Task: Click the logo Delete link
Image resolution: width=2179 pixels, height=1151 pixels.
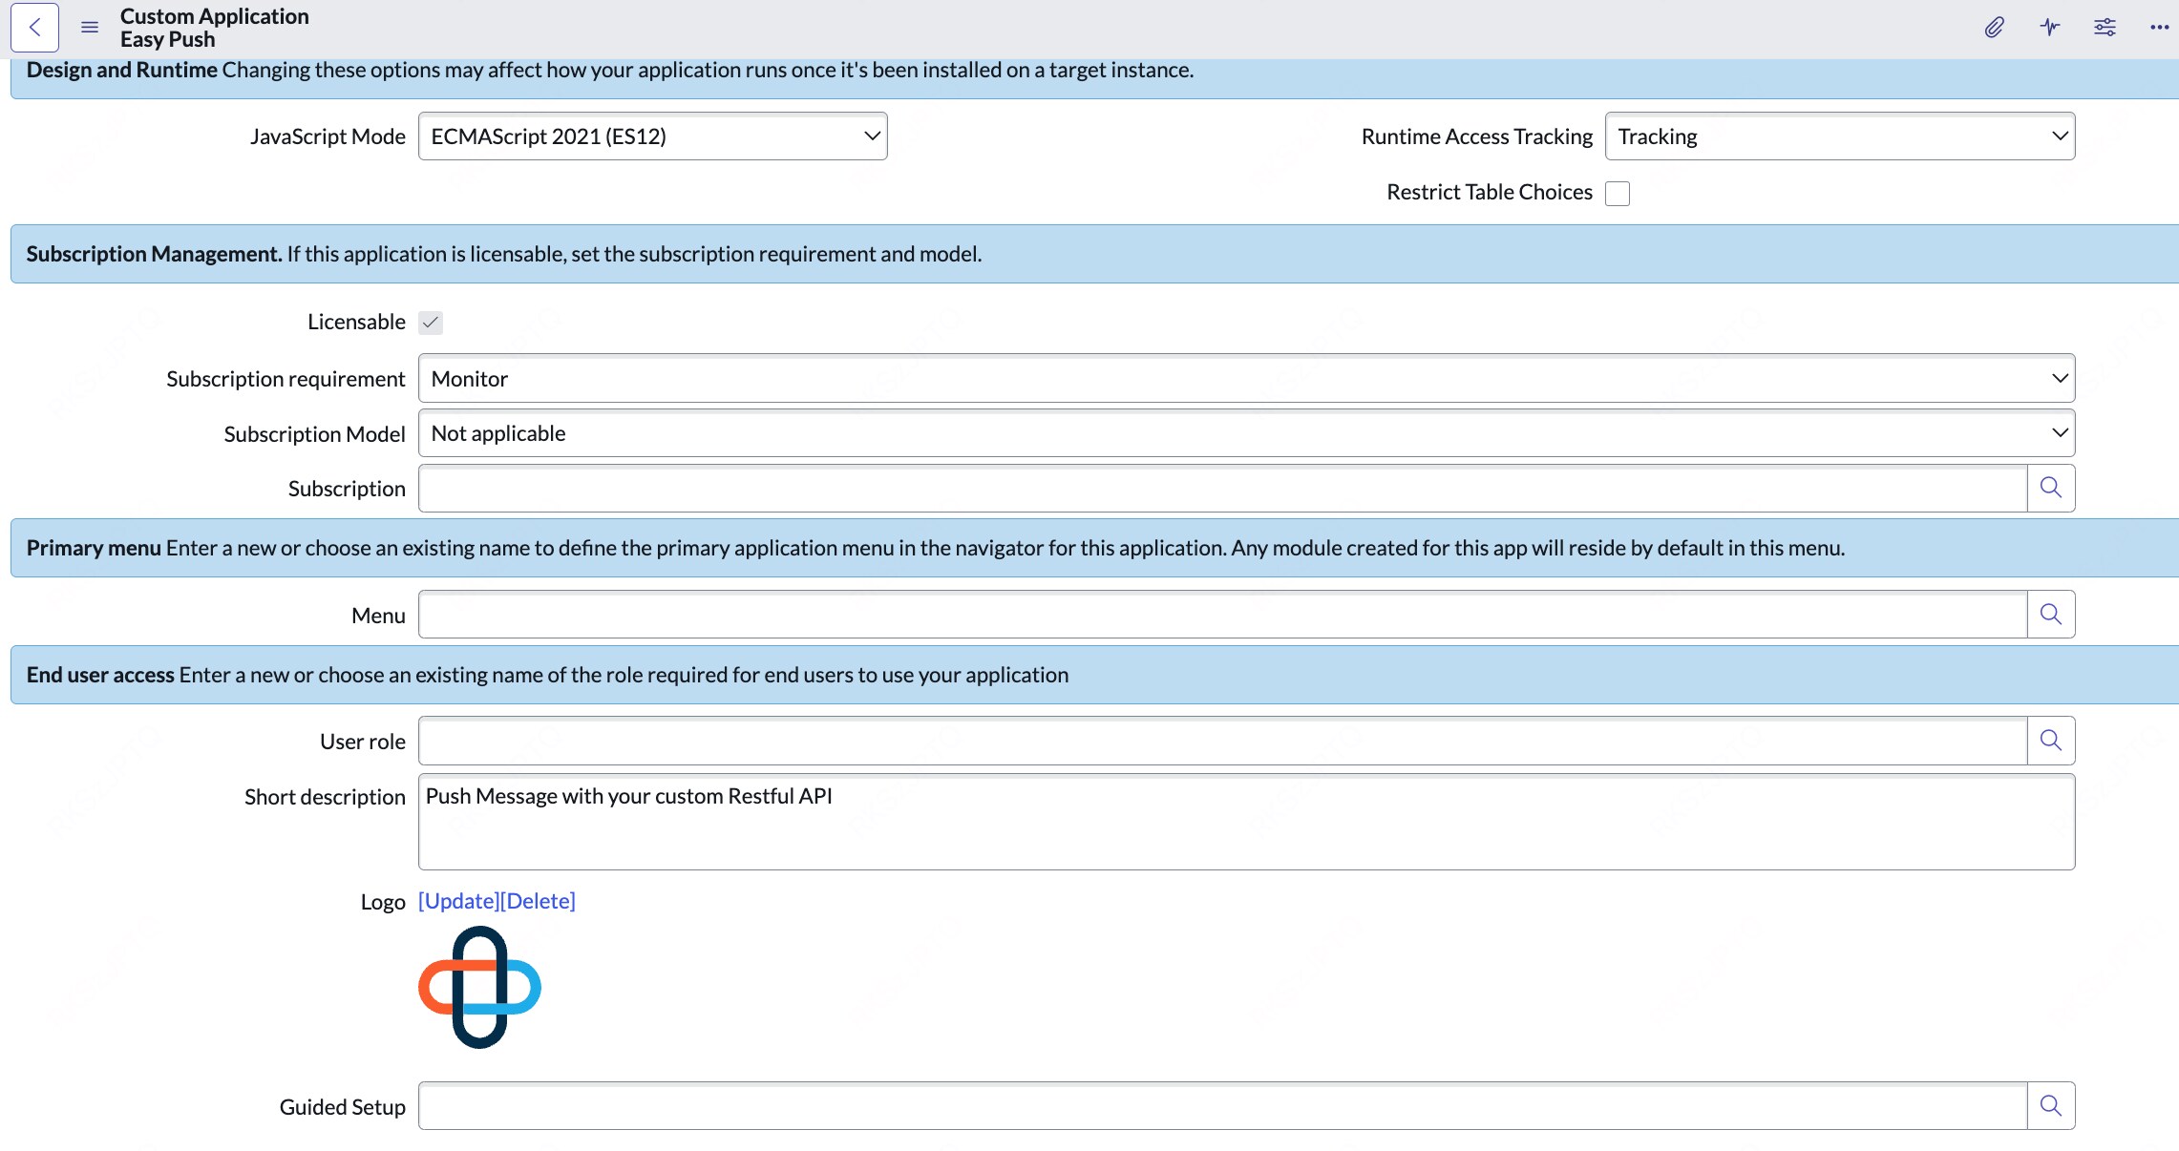Action: coord(539,902)
